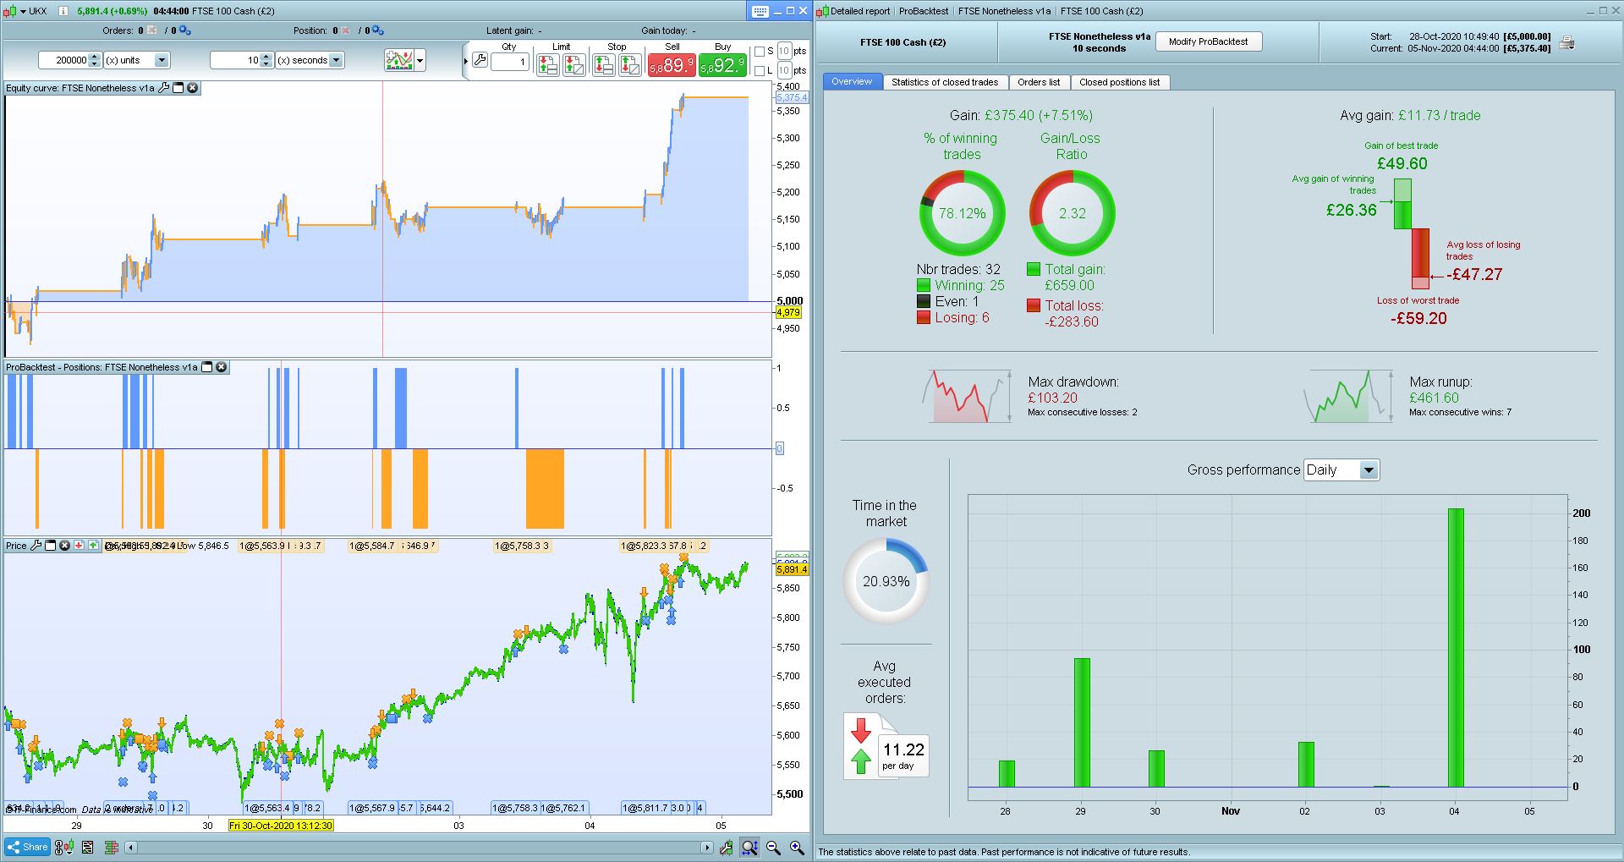The image size is (1624, 862).
Task: Close the Equity curve panel
Action: pyautogui.click(x=193, y=88)
